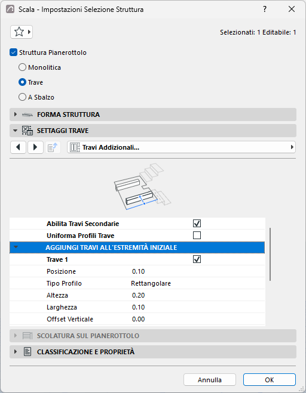Click the dialog resize grip corner

[x=301, y=388]
